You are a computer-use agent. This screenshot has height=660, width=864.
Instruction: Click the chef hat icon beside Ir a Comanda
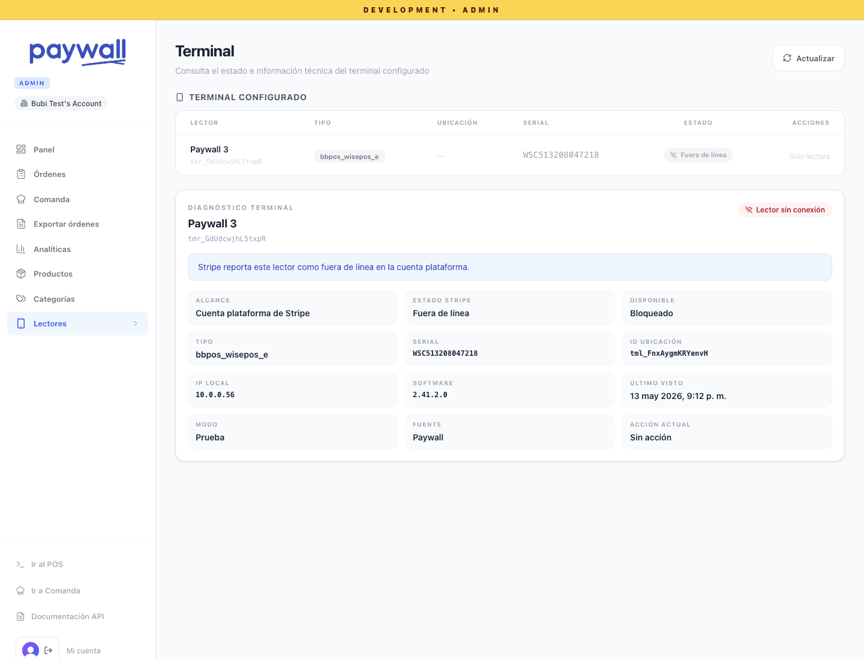tap(20, 590)
